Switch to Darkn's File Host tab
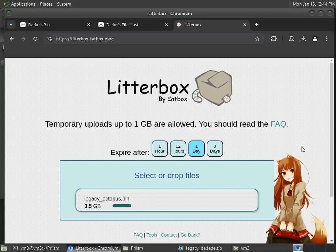The height and width of the screenshot is (252, 336). (x=133, y=25)
